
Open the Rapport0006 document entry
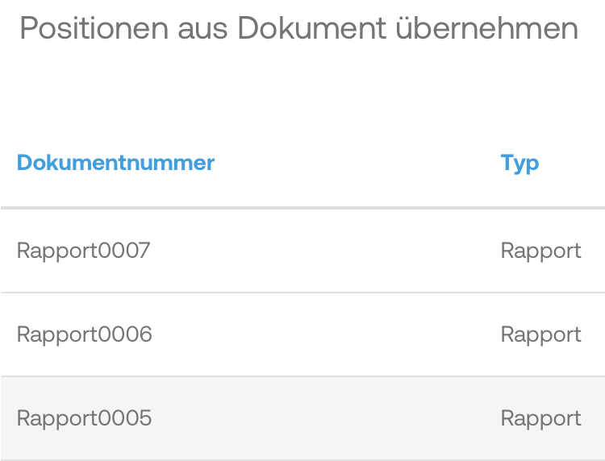(85, 334)
